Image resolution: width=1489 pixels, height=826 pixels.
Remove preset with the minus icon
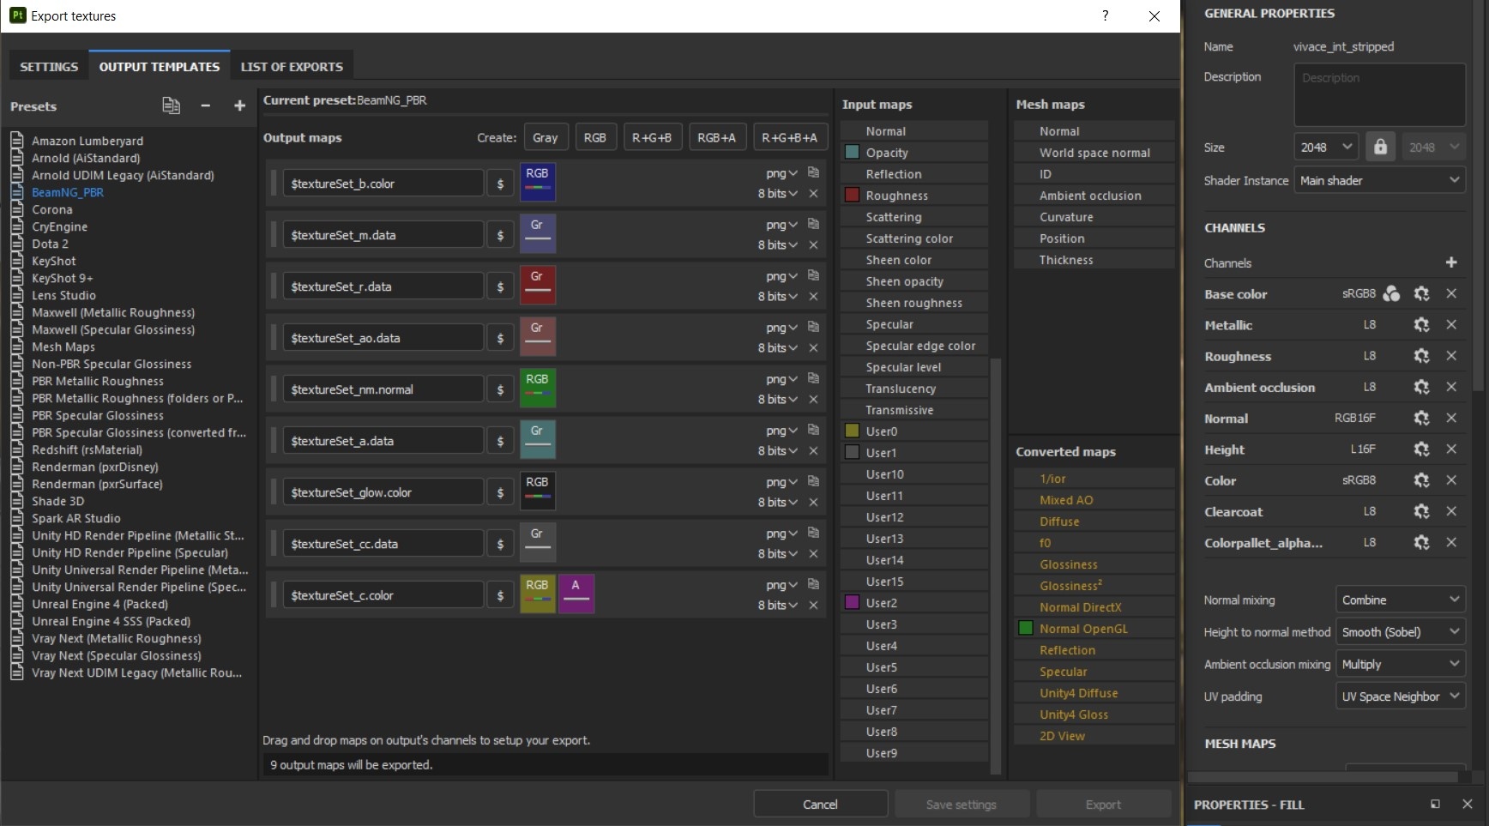[206, 106]
